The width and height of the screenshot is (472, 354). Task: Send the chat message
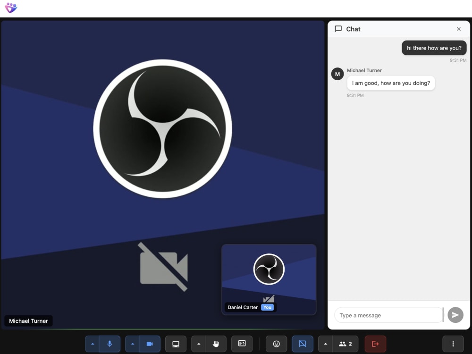(x=455, y=315)
